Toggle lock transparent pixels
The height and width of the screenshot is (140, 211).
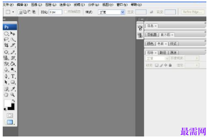point(157,65)
